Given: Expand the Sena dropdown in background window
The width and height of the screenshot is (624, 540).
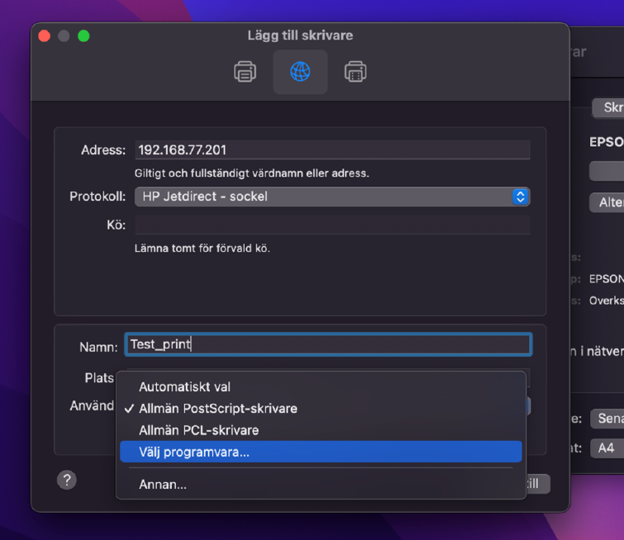Looking at the screenshot, I should pos(607,419).
